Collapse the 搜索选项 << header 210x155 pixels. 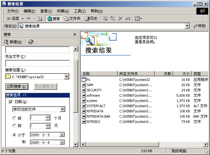click(37, 95)
